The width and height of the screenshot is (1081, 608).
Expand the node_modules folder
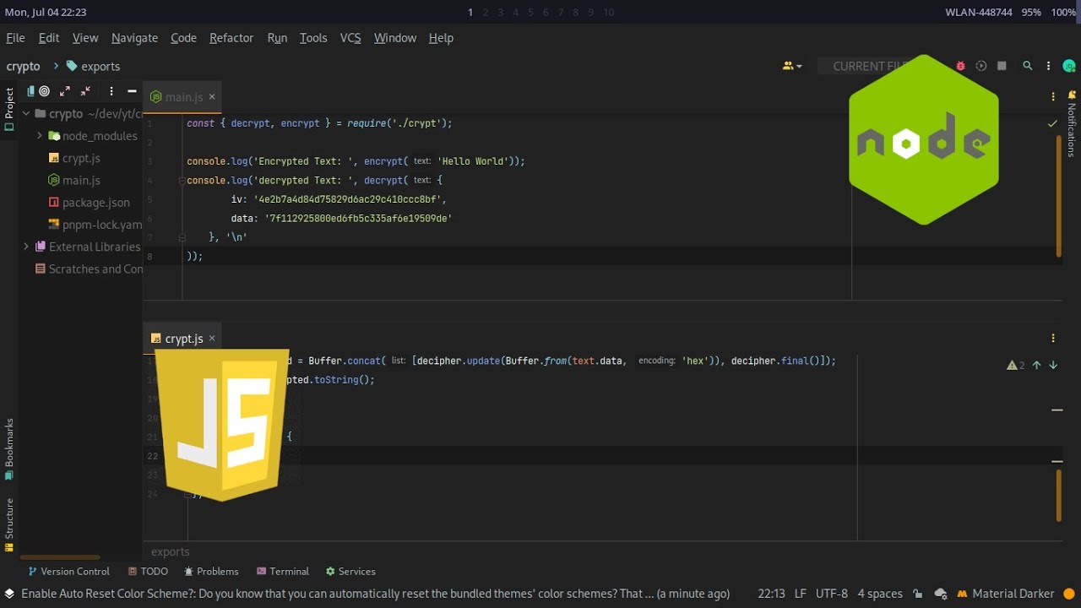click(39, 135)
